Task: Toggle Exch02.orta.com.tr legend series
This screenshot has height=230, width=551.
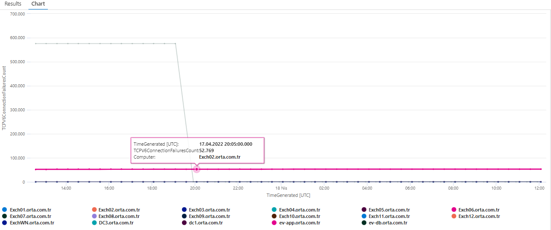Action: point(116,210)
